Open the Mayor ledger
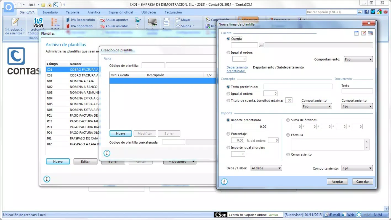 pos(183,20)
